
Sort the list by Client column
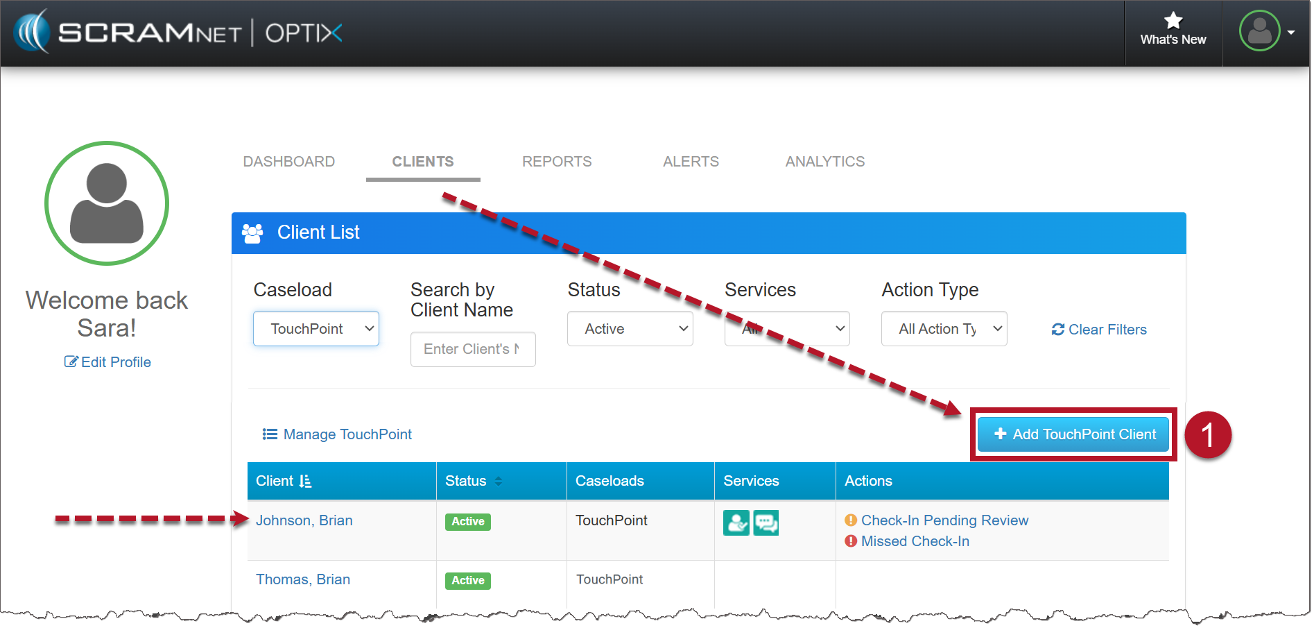(284, 481)
